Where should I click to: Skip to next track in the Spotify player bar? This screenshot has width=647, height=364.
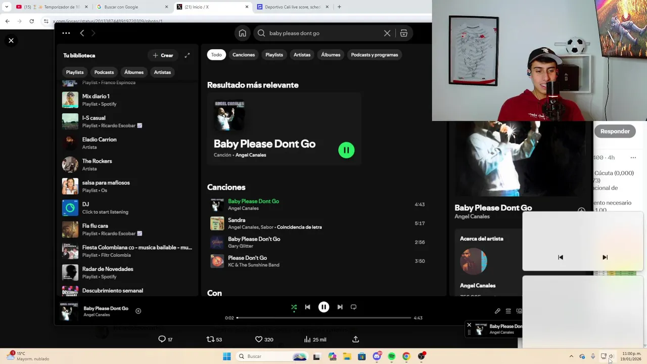click(x=340, y=307)
